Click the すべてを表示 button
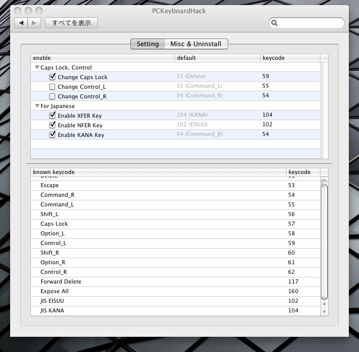The height and width of the screenshot is (352, 359). click(71, 23)
